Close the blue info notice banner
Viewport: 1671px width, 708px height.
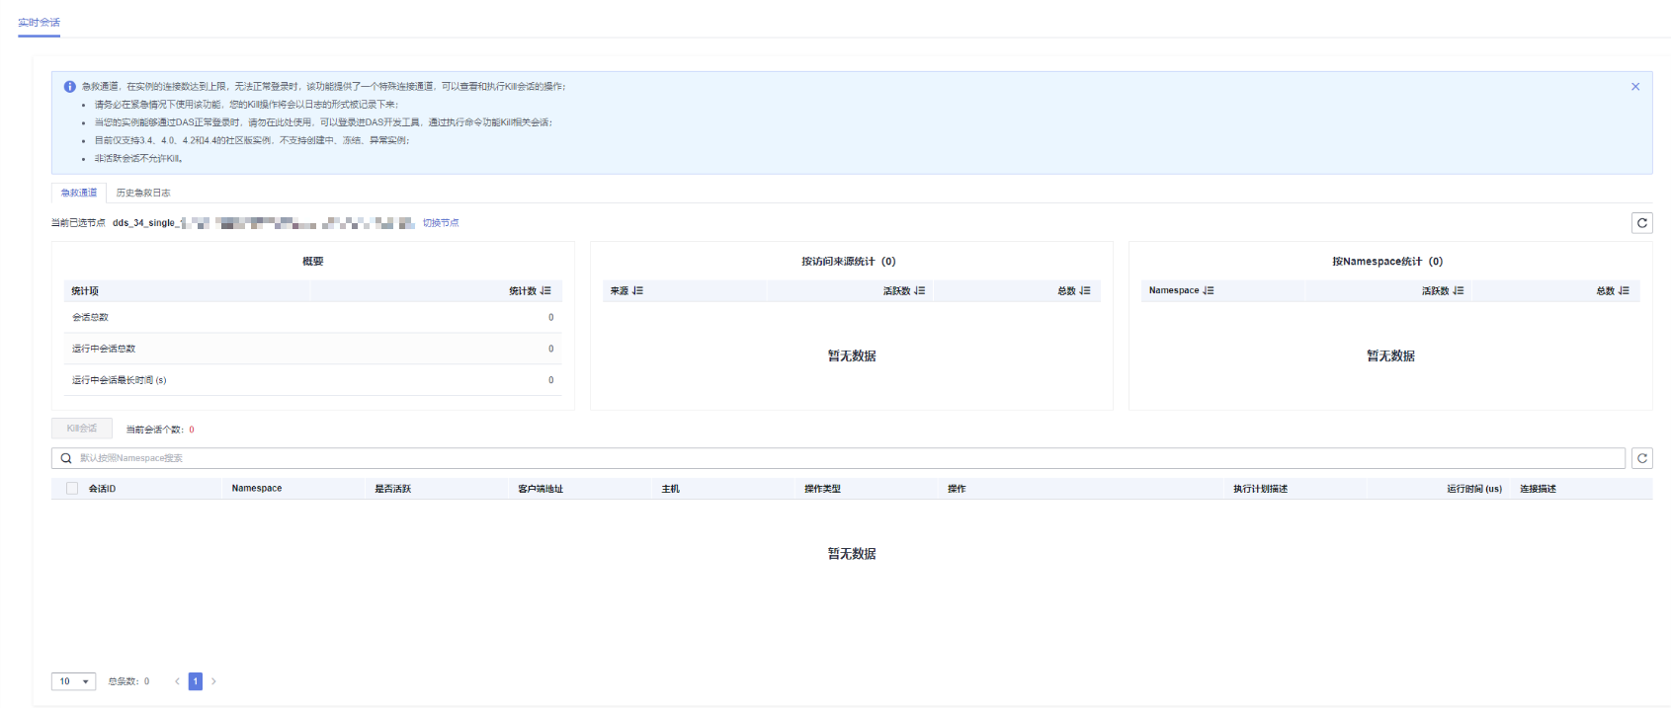click(1635, 87)
